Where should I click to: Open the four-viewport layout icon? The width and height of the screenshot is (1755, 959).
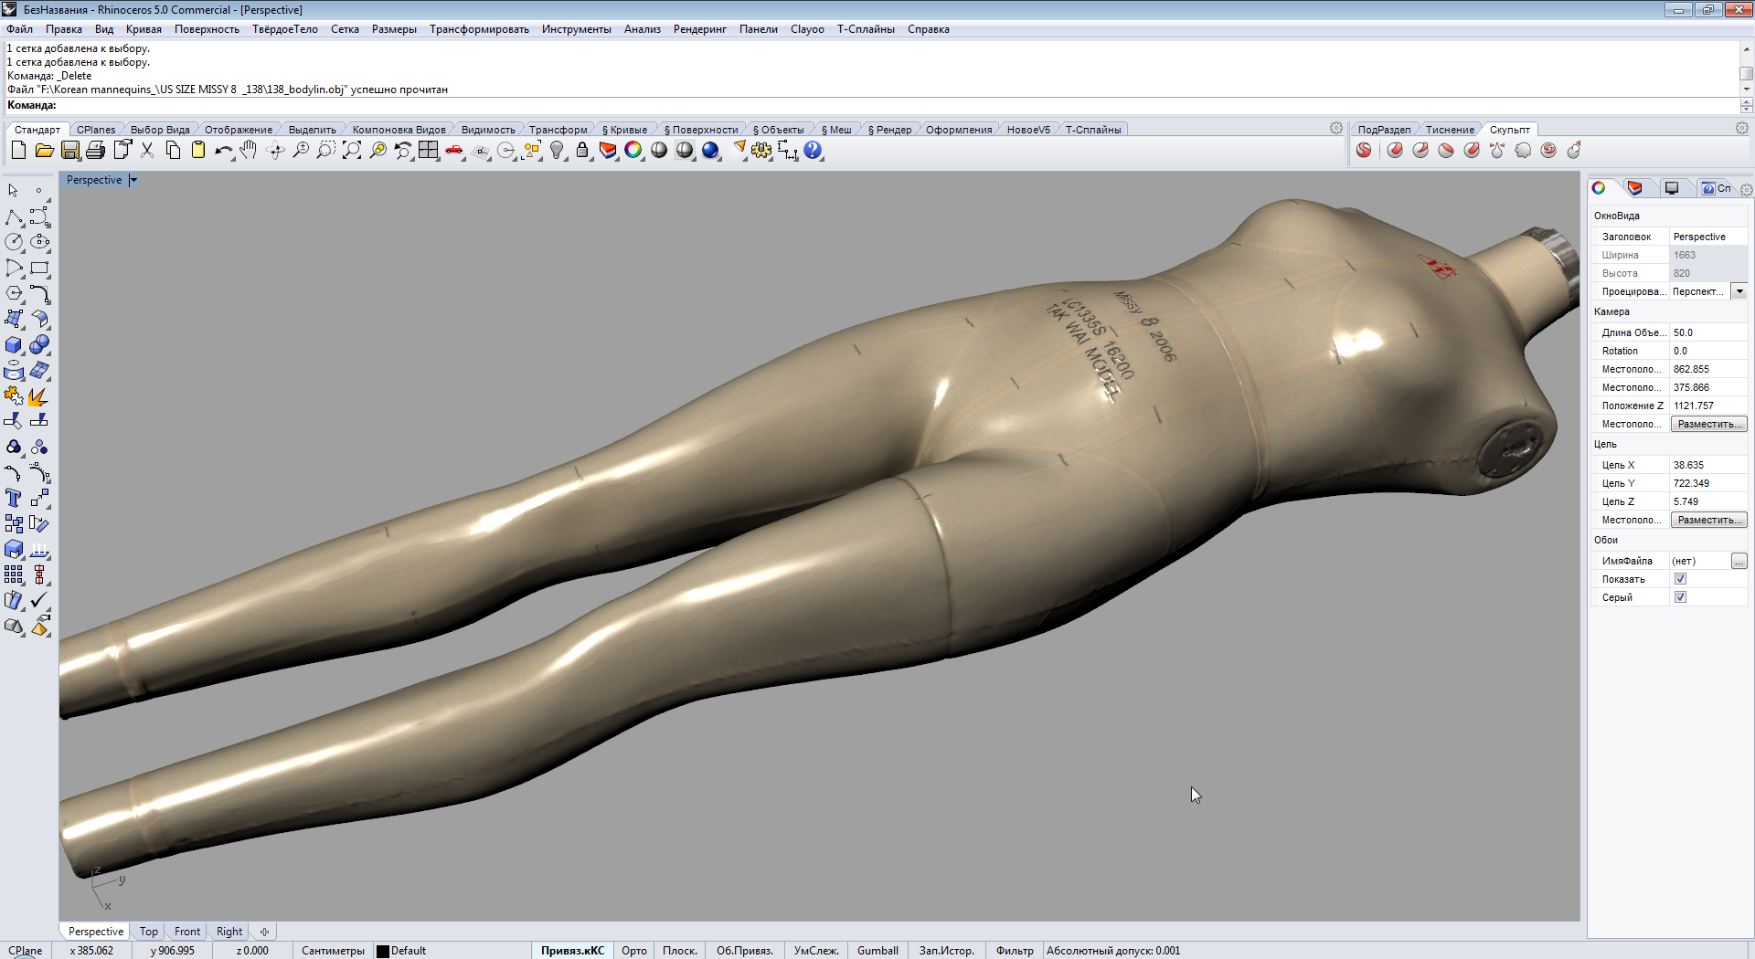coord(429,151)
